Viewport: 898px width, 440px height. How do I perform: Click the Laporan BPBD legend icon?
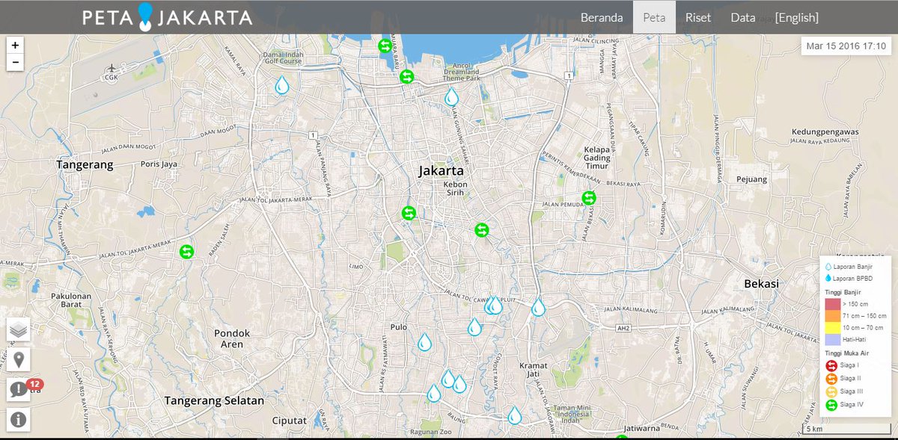828,278
